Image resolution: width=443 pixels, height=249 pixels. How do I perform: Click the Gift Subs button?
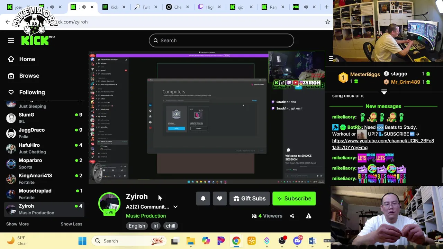(x=250, y=199)
